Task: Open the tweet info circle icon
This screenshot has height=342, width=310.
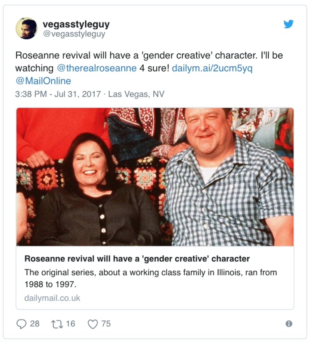Action: pos(289,323)
